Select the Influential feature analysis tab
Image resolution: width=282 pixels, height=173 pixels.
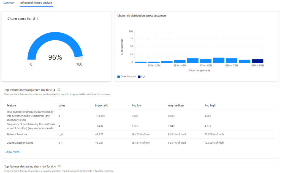36,3
